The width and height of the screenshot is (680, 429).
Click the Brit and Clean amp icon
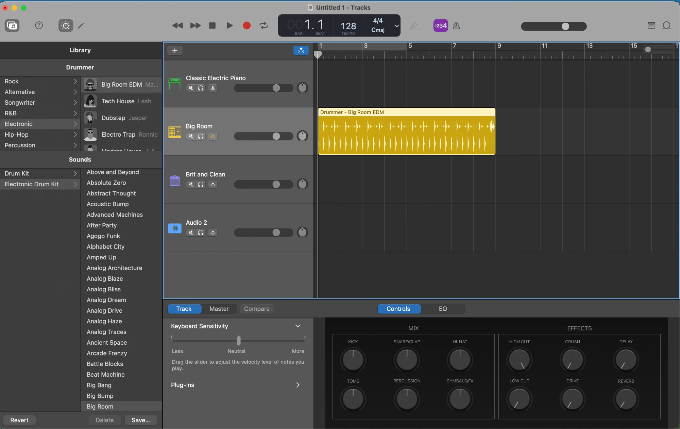tap(175, 180)
